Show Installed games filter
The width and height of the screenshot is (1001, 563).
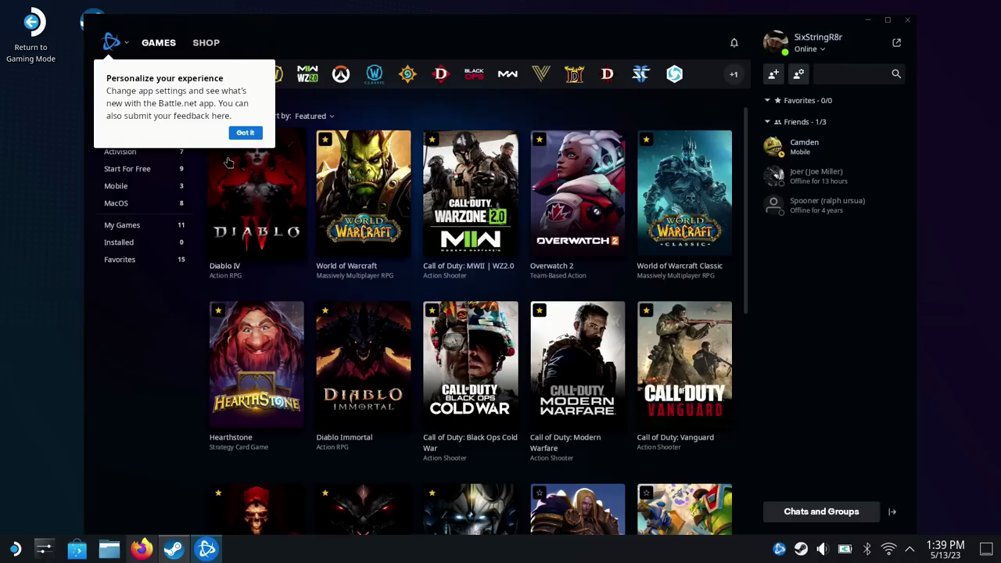coord(144,242)
